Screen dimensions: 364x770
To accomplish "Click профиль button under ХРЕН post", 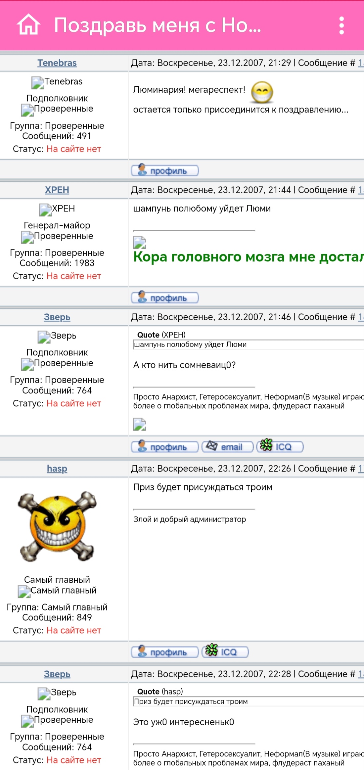I will [x=165, y=298].
